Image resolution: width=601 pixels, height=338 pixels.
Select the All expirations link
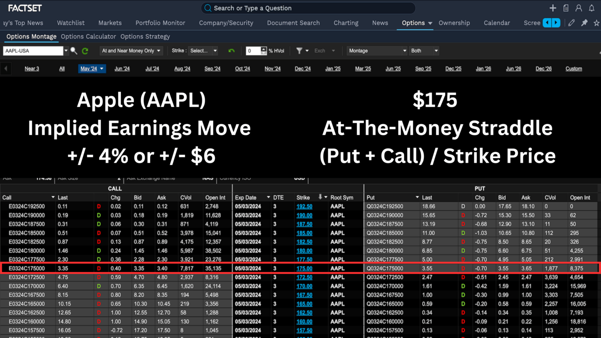62,69
